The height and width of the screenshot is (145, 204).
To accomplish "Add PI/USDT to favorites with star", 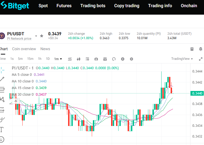I will [42, 36].
